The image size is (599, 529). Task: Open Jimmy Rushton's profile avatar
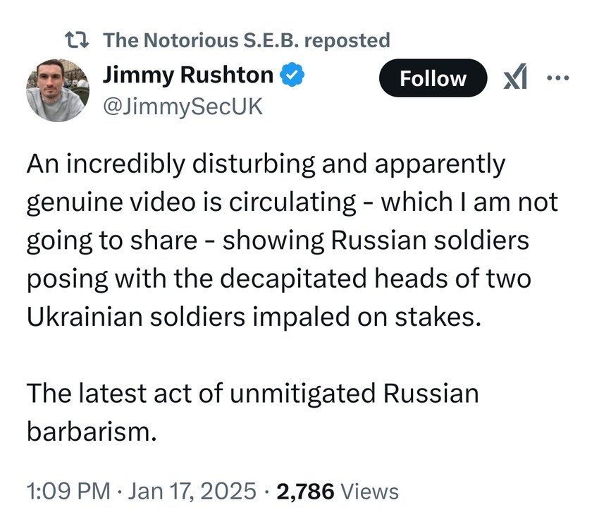tap(57, 90)
